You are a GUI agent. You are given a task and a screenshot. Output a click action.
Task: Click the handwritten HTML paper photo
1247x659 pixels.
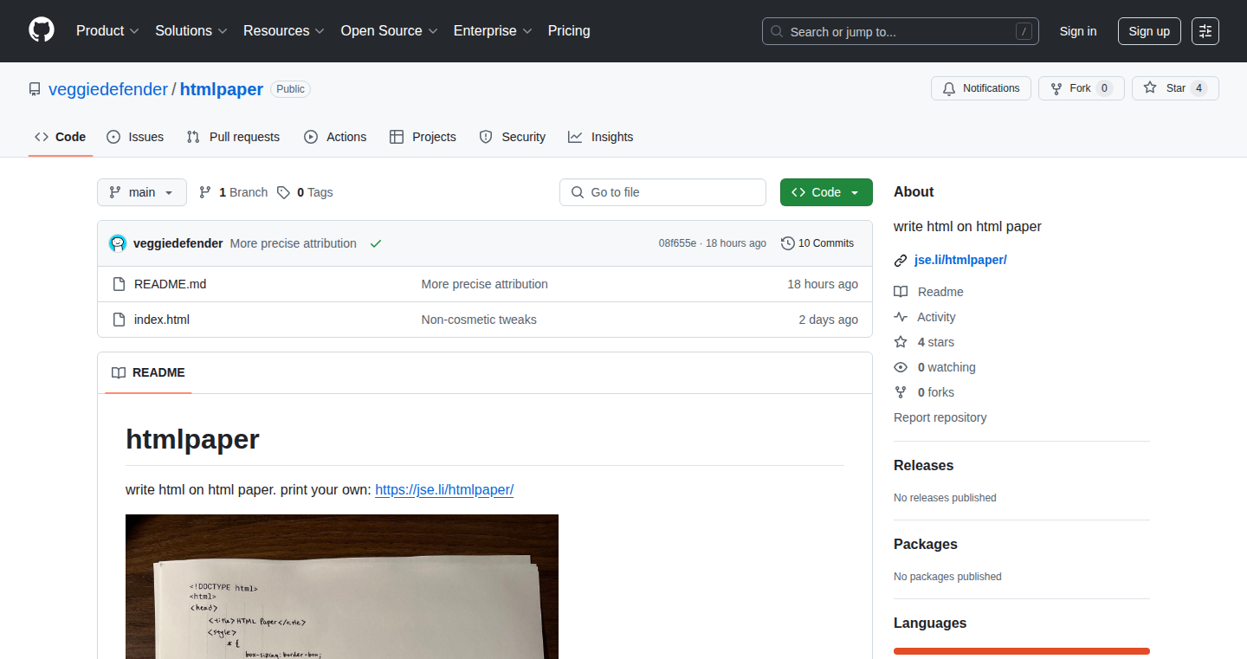342,586
